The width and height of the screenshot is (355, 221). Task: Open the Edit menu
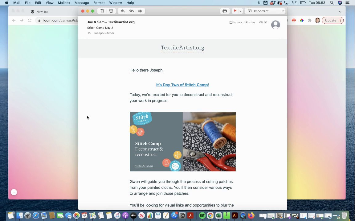pyautogui.click(x=38, y=3)
